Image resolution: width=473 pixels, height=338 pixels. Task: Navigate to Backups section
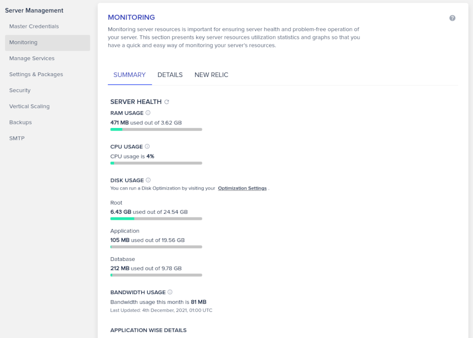coord(20,122)
